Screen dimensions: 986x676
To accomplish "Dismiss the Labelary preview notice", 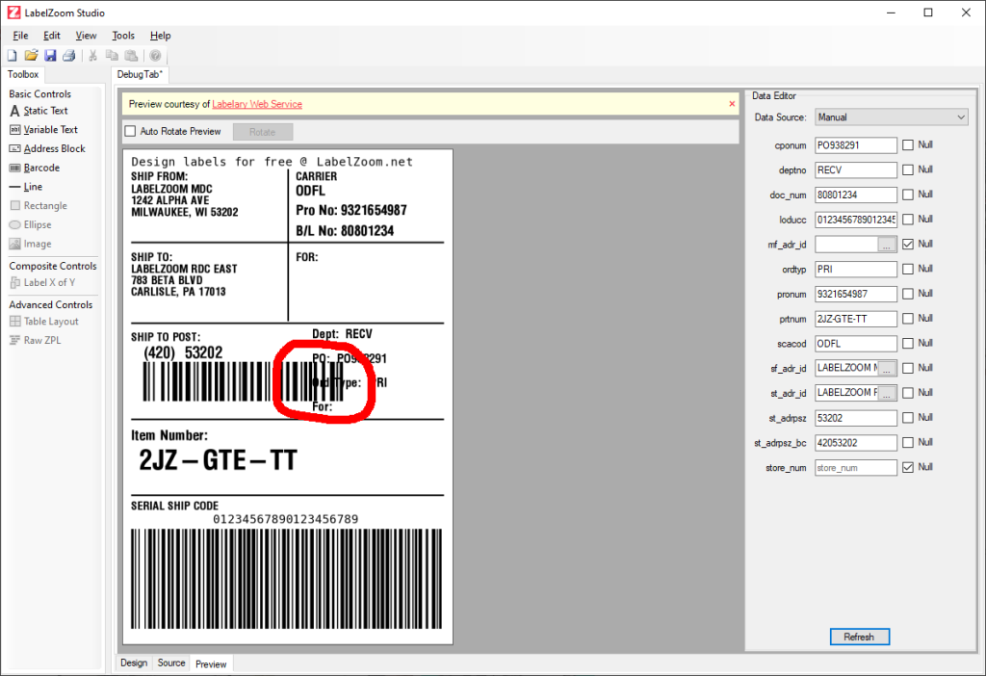I will [x=732, y=104].
